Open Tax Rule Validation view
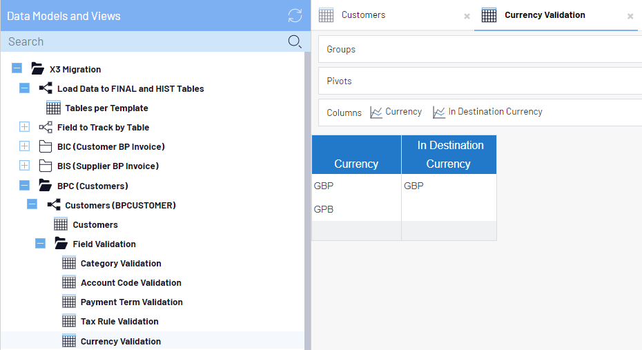 coord(119,321)
